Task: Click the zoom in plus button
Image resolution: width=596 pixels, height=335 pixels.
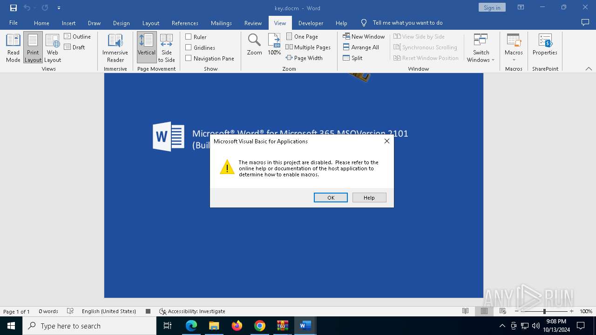Action: point(571,311)
